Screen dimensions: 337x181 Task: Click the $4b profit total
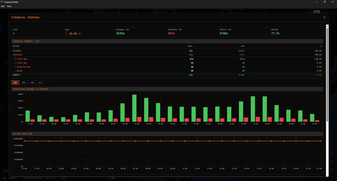(x=191, y=75)
